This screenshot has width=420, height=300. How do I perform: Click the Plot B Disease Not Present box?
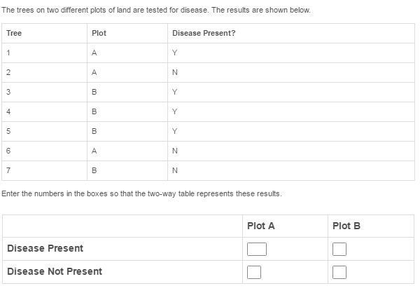click(x=339, y=272)
